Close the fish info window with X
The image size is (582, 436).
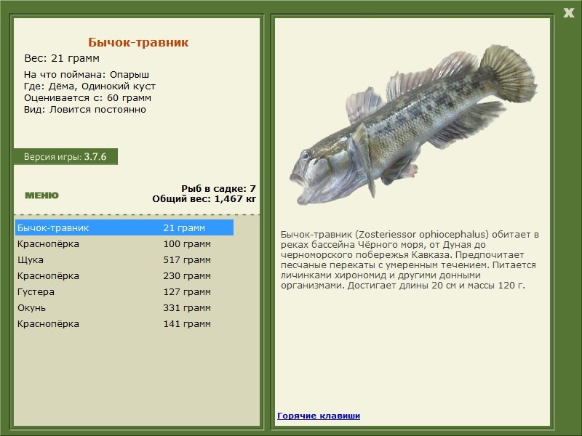click(x=569, y=13)
